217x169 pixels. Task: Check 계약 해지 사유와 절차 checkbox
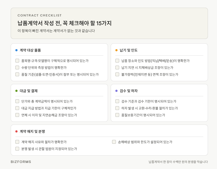click(17, 142)
